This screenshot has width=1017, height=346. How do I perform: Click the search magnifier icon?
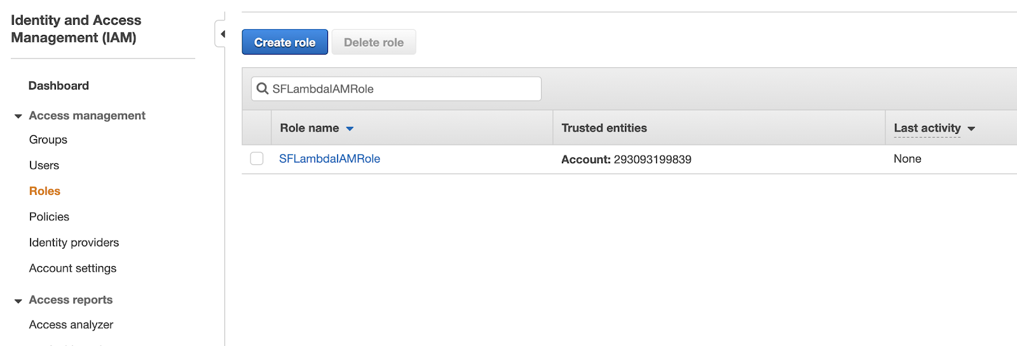point(262,89)
